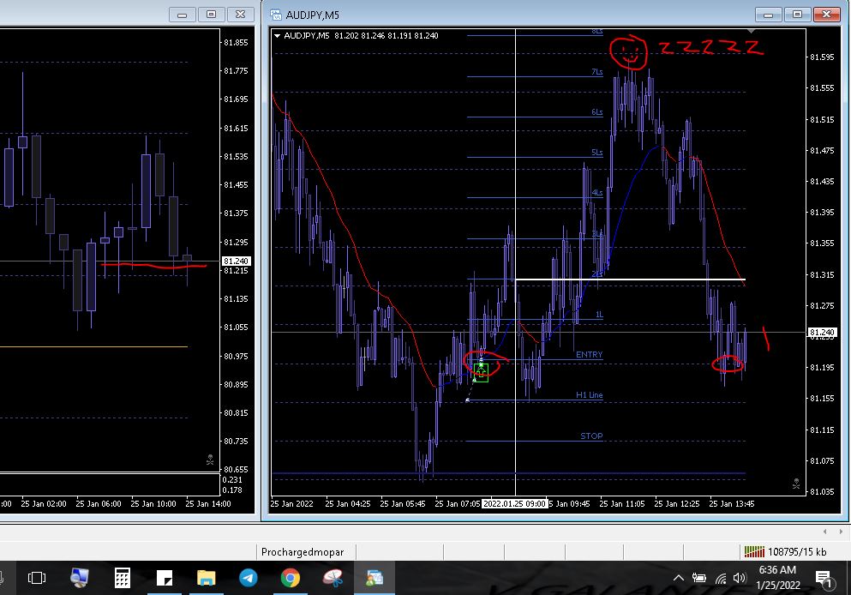Switch to MetaTrader taskbar icon
The width and height of the screenshot is (851, 595).
pyautogui.click(x=375, y=578)
